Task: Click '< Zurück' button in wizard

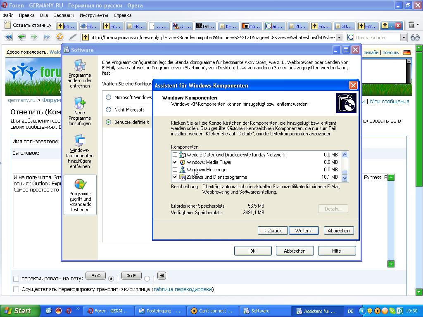Action: [273, 231]
